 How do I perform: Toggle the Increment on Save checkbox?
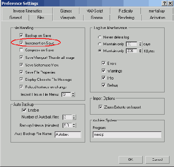[21, 43]
